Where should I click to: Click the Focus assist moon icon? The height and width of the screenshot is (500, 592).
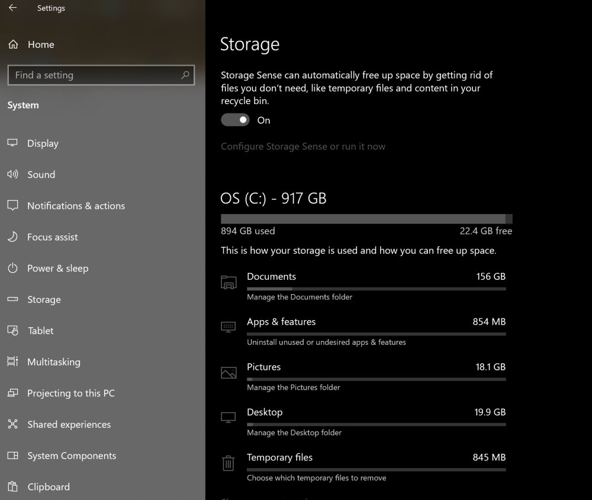pos(12,237)
